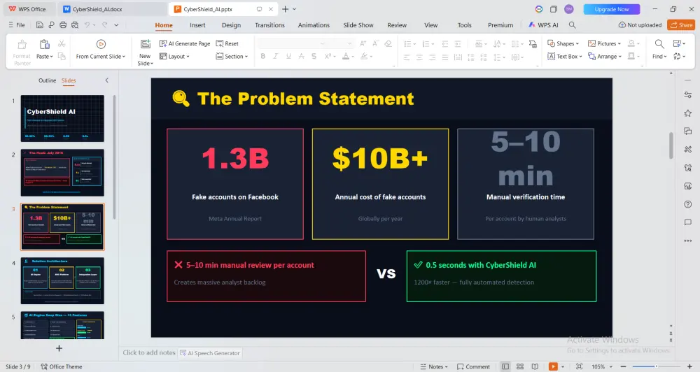Click the Find magnifier icon in ribbon
Image resolution: width=700 pixels, height=372 pixels.
659,44
